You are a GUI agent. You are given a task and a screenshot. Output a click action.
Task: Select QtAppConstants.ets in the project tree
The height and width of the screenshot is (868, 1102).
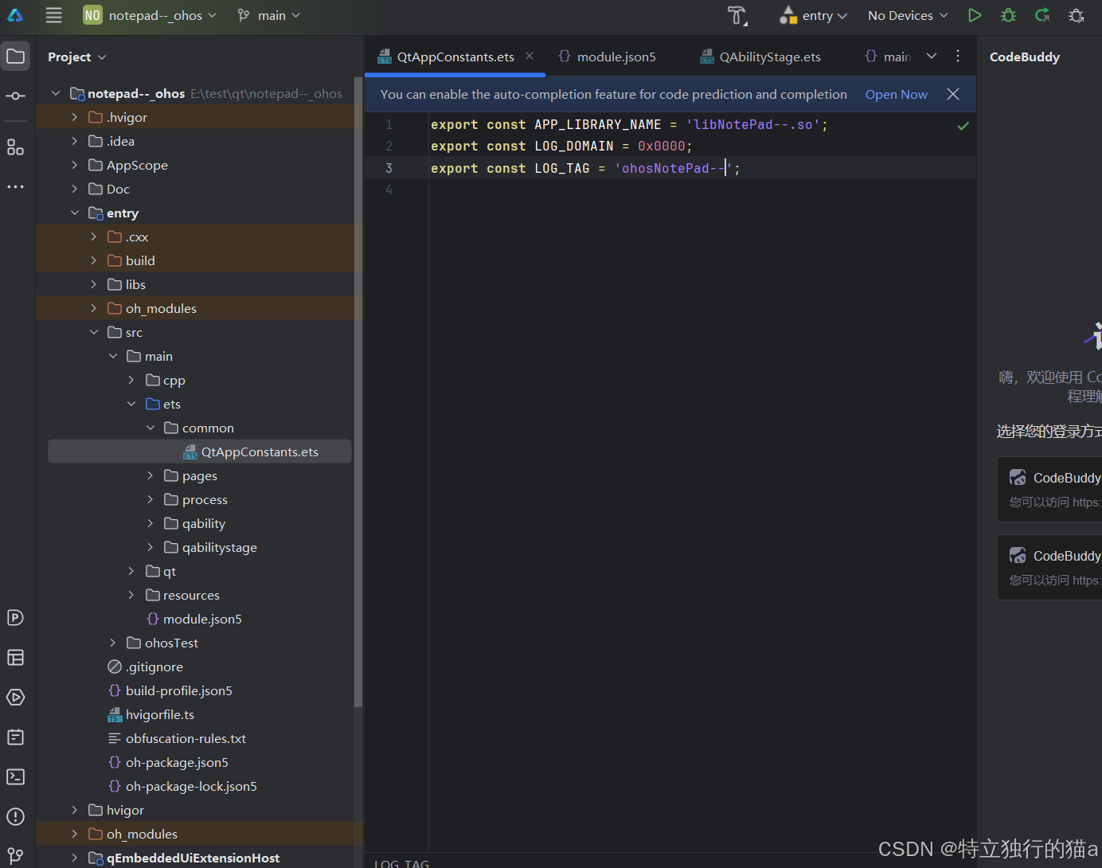pyautogui.click(x=200, y=452)
